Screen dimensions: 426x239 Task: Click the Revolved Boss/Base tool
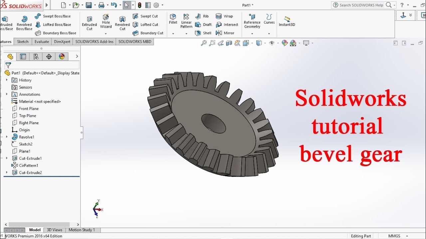(24, 23)
